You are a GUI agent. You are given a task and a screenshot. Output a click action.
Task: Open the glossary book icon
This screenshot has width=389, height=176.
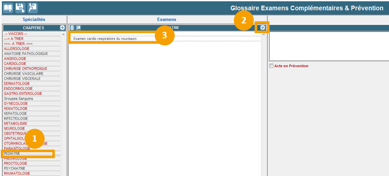9,7
